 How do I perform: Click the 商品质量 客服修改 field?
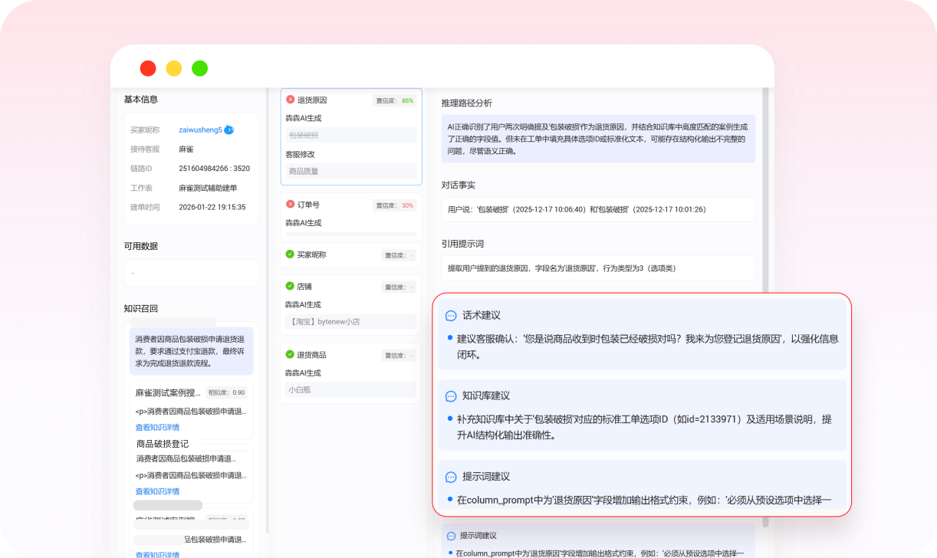coord(350,171)
